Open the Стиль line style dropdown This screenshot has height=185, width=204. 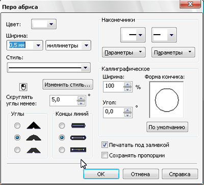click(x=49, y=68)
